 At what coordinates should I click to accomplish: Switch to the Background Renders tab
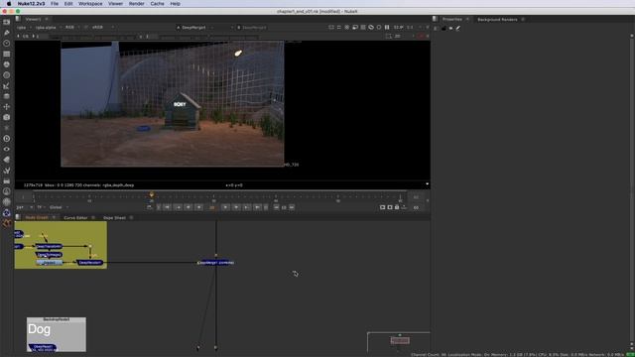click(x=497, y=20)
